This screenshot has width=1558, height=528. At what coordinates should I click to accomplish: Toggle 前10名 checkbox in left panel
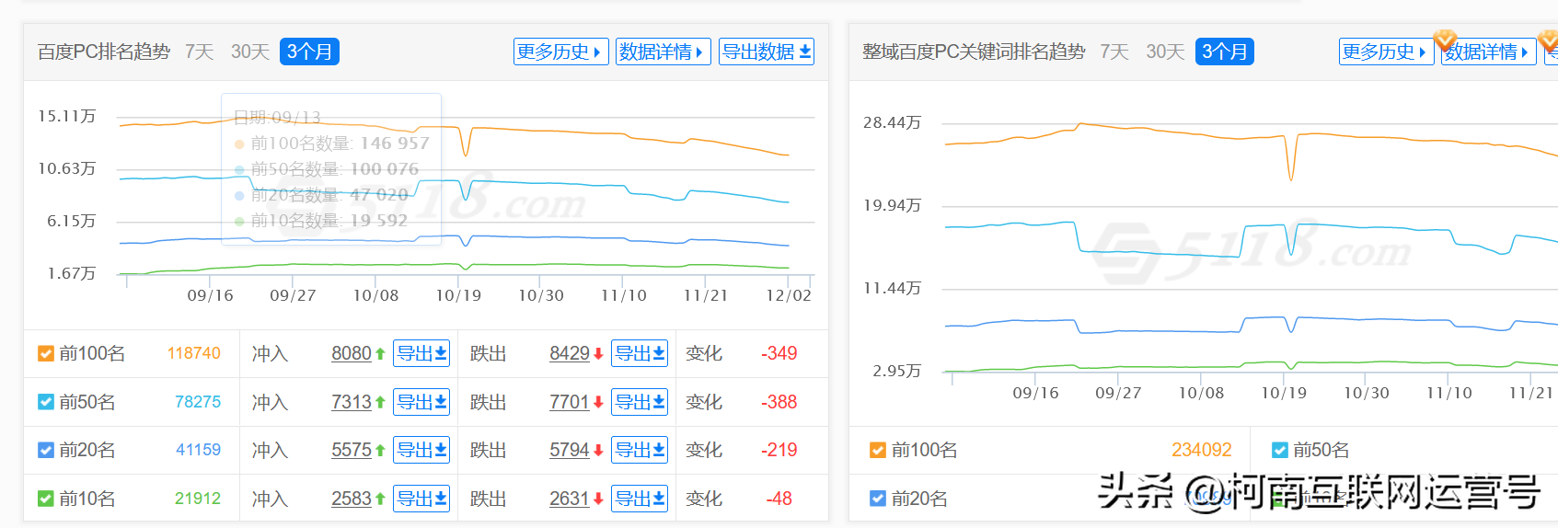coord(46,499)
